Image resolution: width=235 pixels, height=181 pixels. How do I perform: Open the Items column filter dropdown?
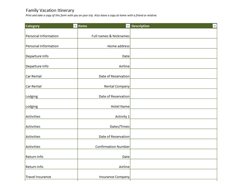pyautogui.click(x=128, y=26)
